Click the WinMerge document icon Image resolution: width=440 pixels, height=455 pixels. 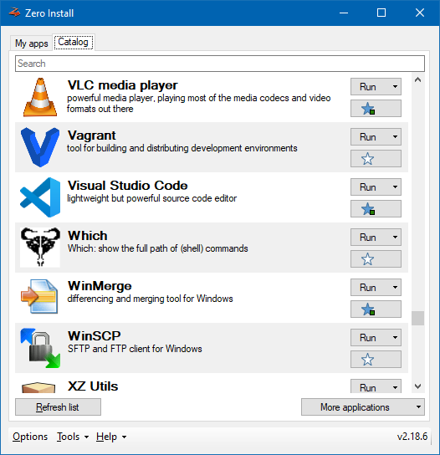[39, 297]
